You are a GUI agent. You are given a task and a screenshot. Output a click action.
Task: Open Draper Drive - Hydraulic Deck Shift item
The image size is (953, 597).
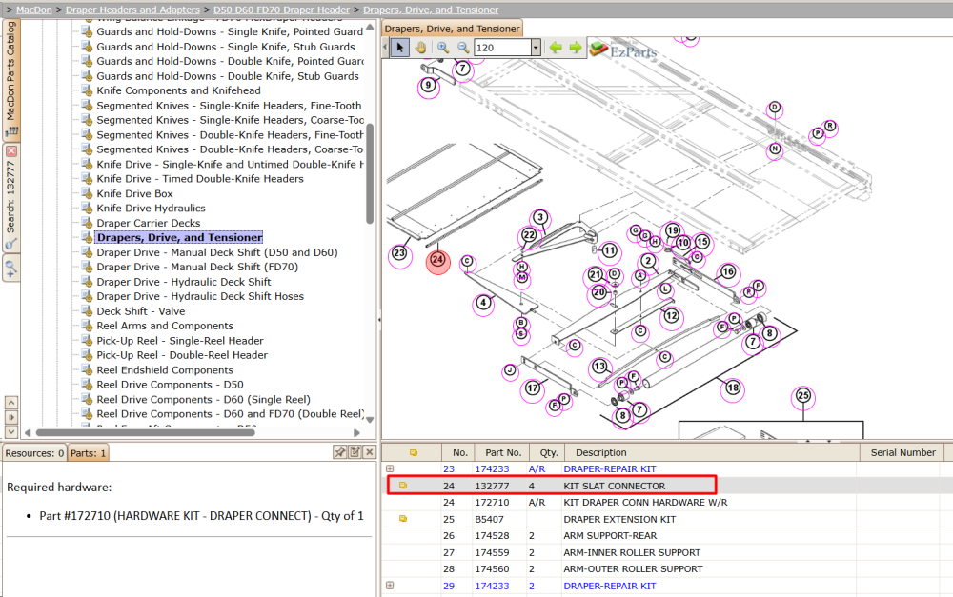(x=184, y=282)
